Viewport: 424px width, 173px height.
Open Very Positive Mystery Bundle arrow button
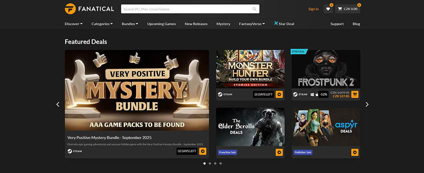(203, 151)
